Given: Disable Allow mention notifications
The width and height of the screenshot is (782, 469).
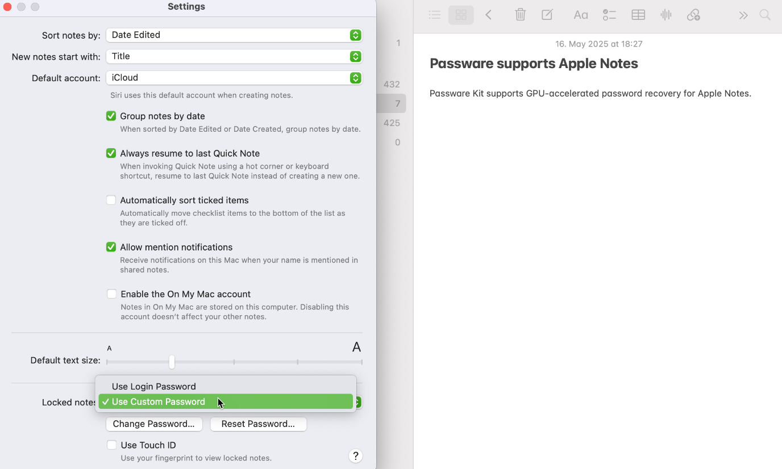Looking at the screenshot, I should 111,247.
